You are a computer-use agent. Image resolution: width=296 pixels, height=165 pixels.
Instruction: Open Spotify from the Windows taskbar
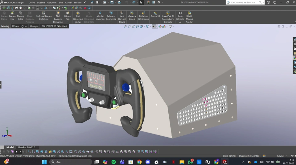click(114, 162)
